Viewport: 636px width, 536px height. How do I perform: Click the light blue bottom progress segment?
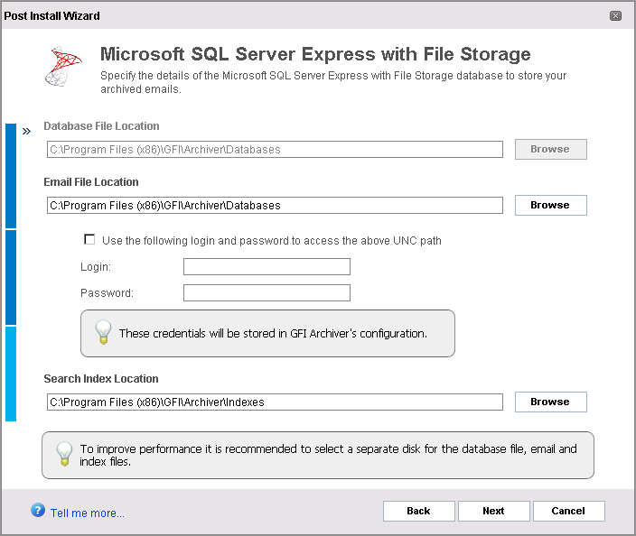pyautogui.click(x=11, y=374)
